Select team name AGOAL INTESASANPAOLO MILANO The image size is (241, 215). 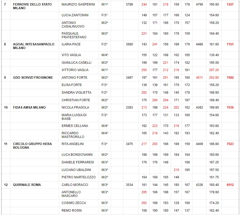click(34, 46)
